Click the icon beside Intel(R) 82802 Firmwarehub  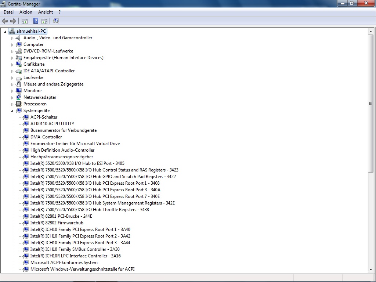point(25,223)
